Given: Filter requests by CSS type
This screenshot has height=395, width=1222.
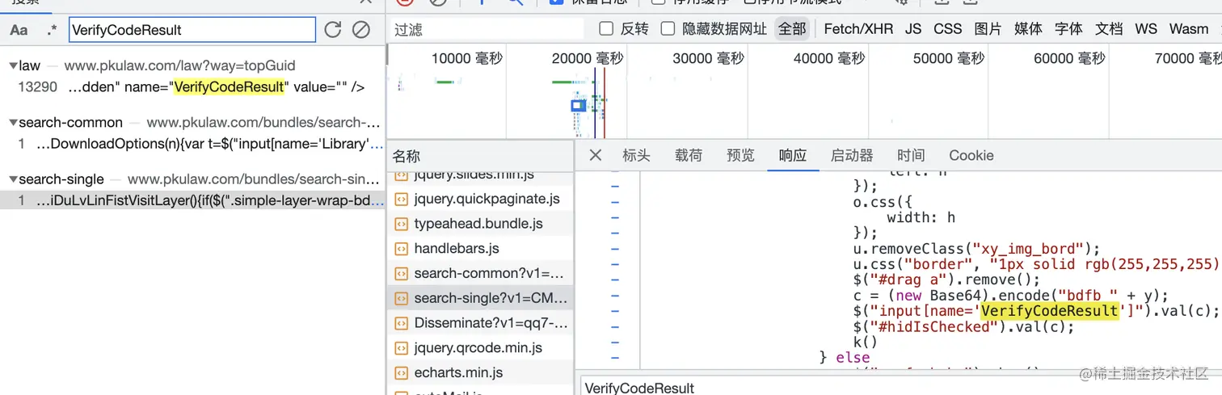Looking at the screenshot, I should point(948,29).
